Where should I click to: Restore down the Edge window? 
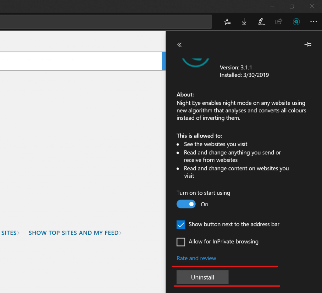click(x=292, y=6)
